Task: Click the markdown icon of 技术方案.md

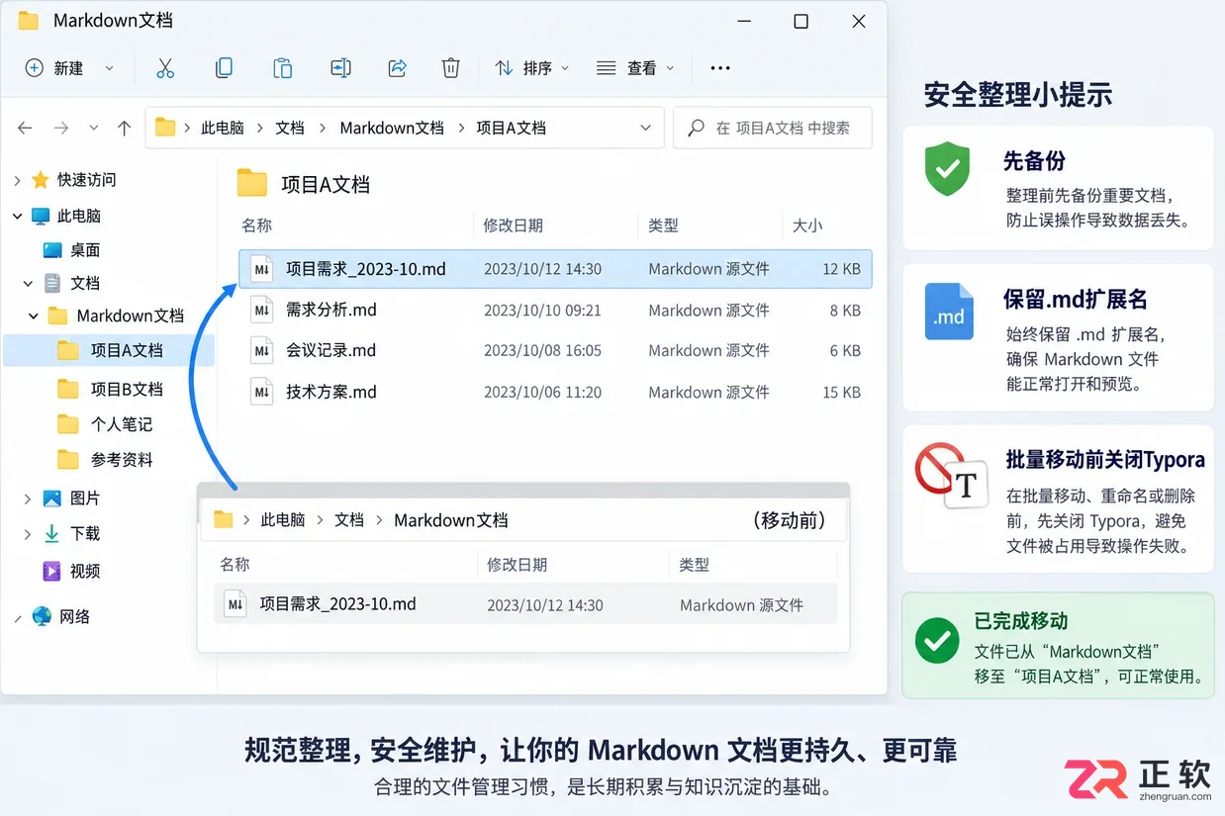Action: tap(262, 393)
